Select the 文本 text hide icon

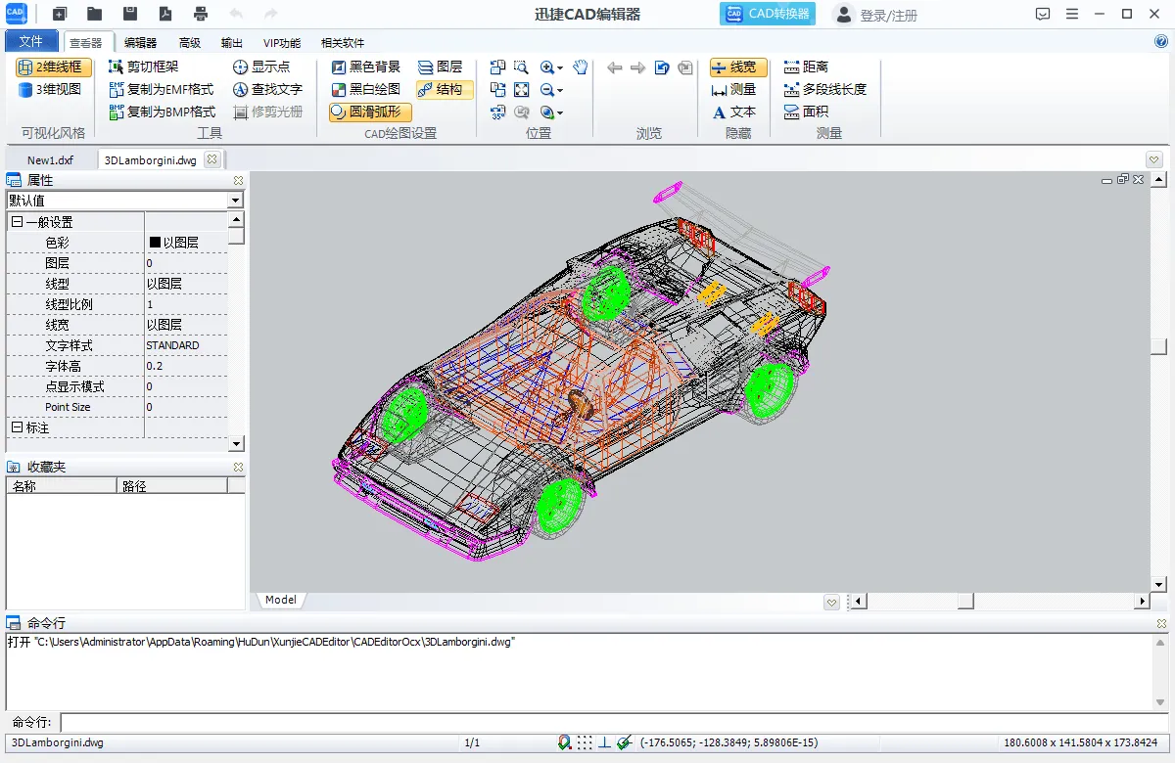pos(735,112)
